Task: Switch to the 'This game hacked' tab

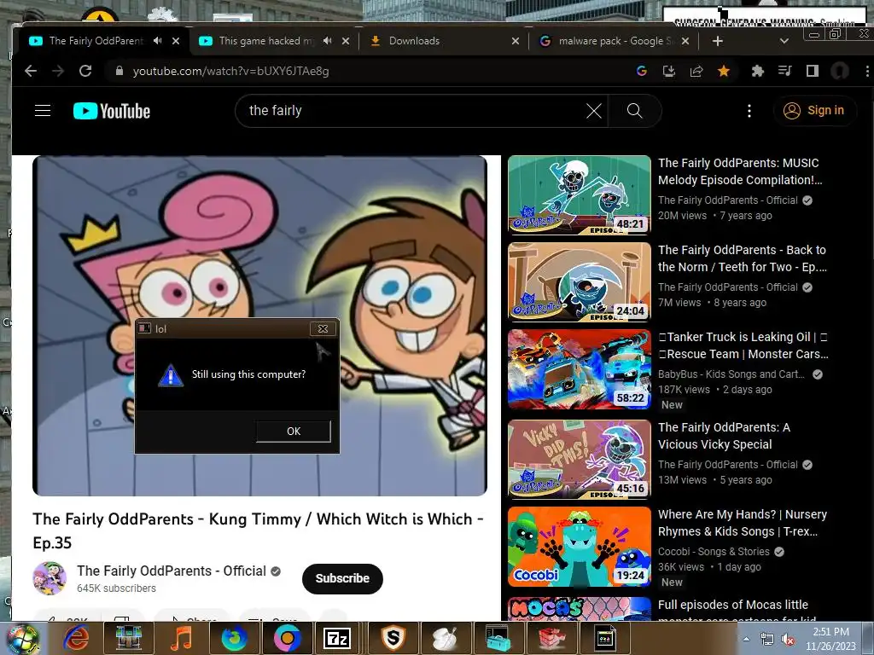Action: 266,41
